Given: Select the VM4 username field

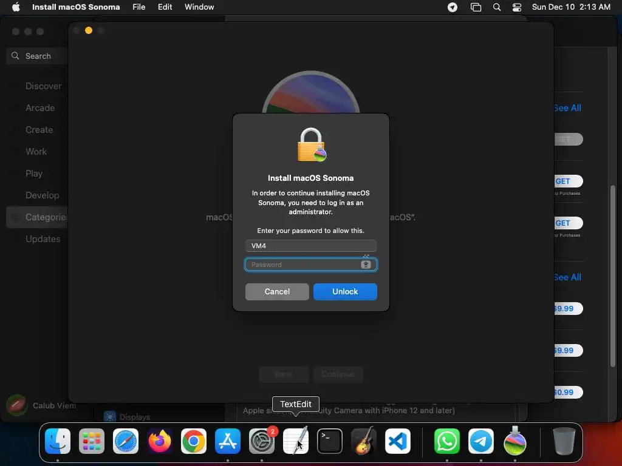Looking at the screenshot, I should (x=310, y=246).
